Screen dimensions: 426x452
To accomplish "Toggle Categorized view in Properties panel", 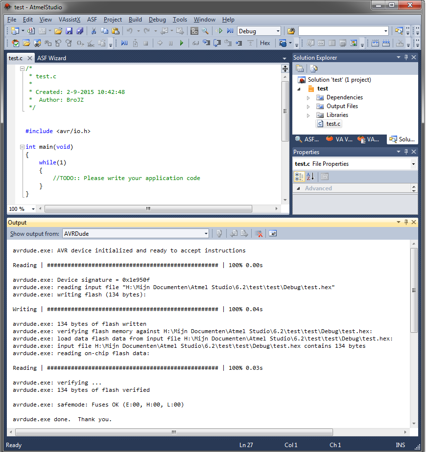I will tap(299, 177).
